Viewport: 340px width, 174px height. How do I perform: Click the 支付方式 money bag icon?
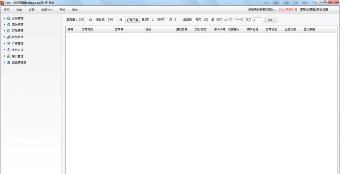click(x=9, y=50)
